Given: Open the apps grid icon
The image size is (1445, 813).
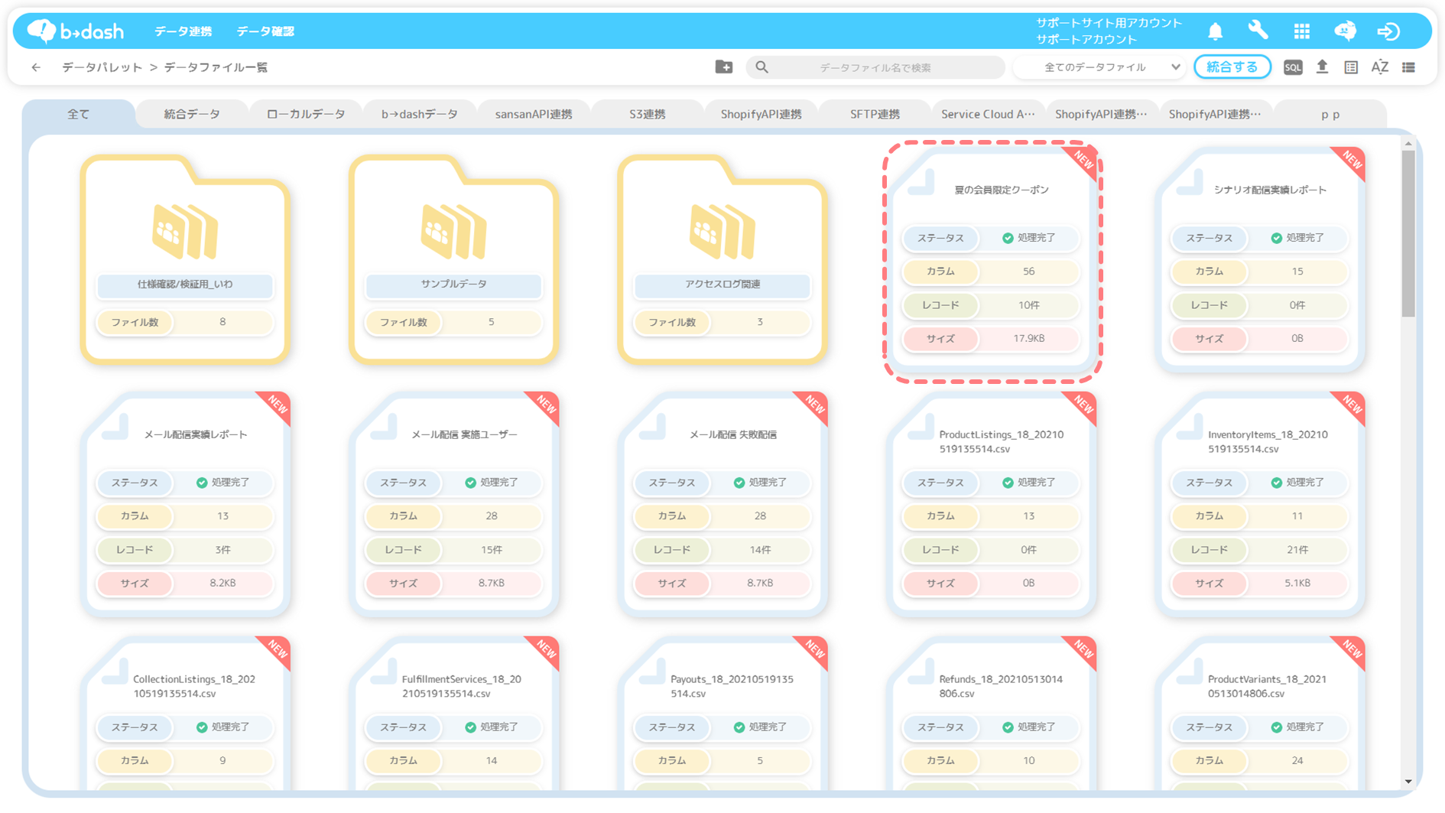Looking at the screenshot, I should 1301,31.
